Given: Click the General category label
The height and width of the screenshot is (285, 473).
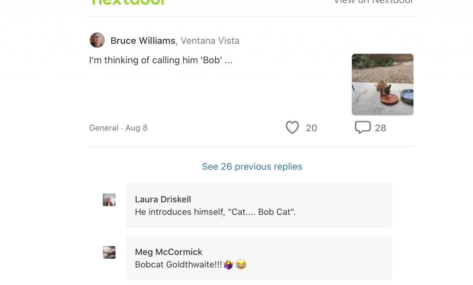Looking at the screenshot, I should click(x=103, y=128).
